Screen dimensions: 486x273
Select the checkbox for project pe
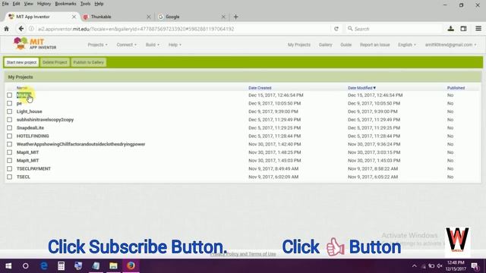pos(10,103)
